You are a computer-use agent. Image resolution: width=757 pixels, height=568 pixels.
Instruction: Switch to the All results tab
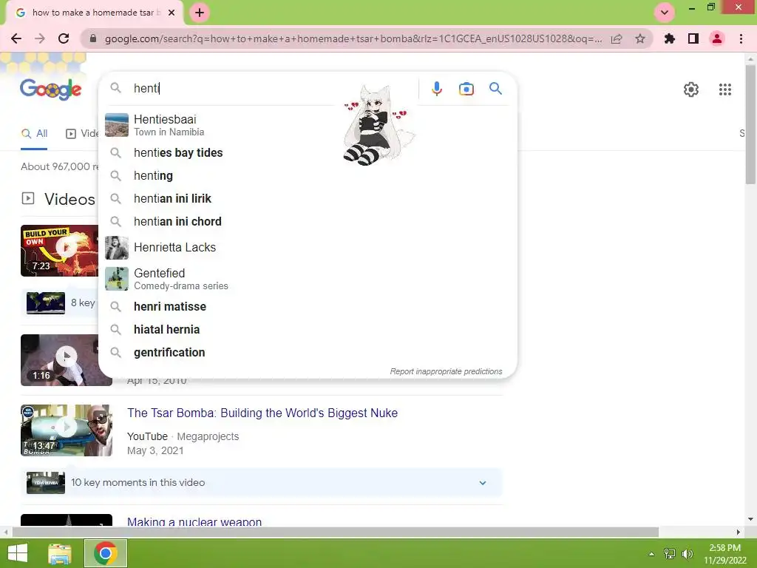click(34, 134)
